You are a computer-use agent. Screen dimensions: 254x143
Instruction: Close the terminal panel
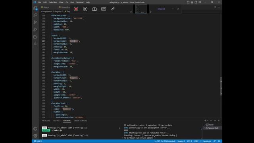(219, 121)
